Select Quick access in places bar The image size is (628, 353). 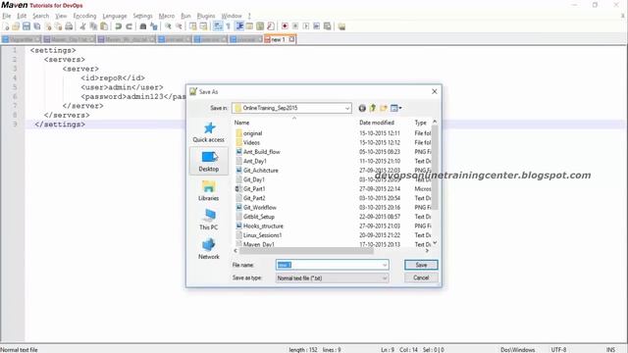[209, 132]
